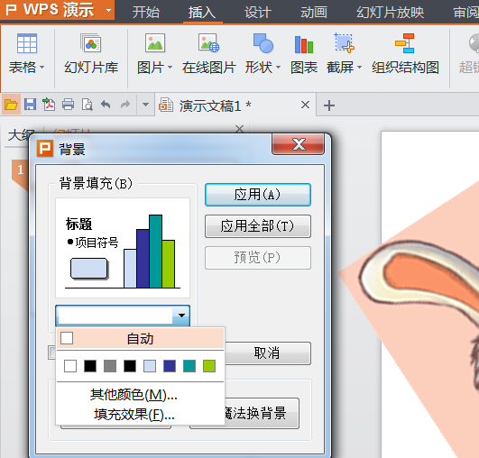Open the WPS 演示 application menu
479x458 pixels.
point(58,10)
